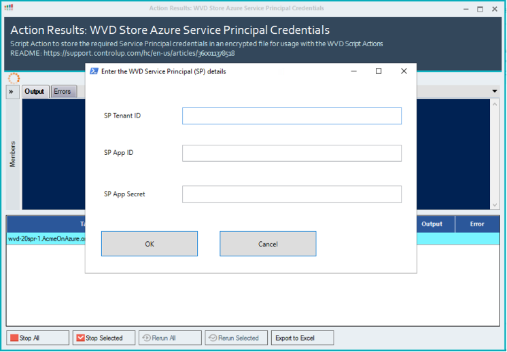Screen dimensions: 507x352
Task: Maximize the SP details dialog
Action: [379, 71]
